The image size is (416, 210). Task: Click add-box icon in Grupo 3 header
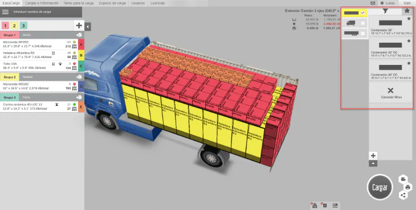[x=79, y=97]
